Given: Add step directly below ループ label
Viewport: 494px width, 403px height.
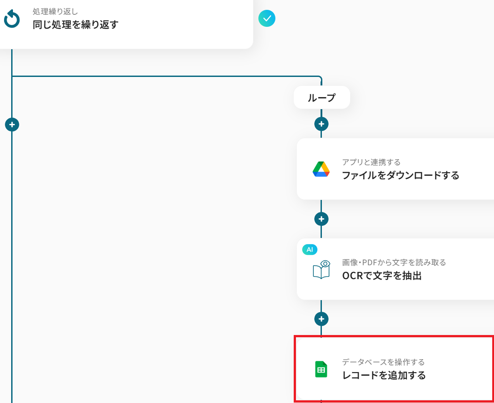Looking at the screenshot, I should [321, 124].
